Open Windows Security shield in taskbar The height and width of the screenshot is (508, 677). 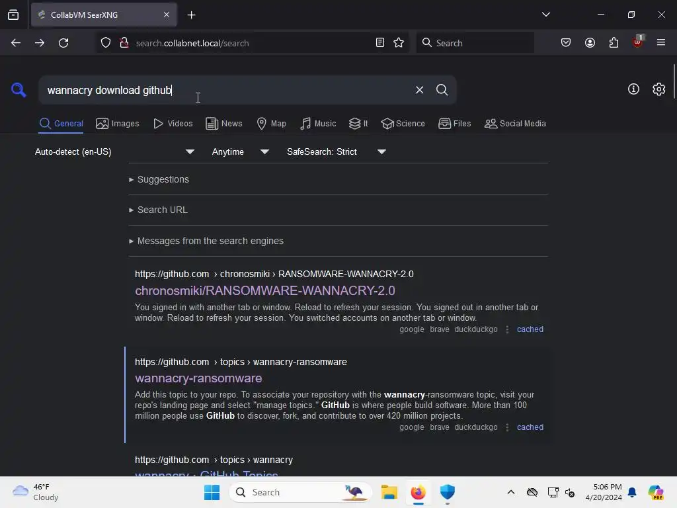pyautogui.click(x=448, y=492)
